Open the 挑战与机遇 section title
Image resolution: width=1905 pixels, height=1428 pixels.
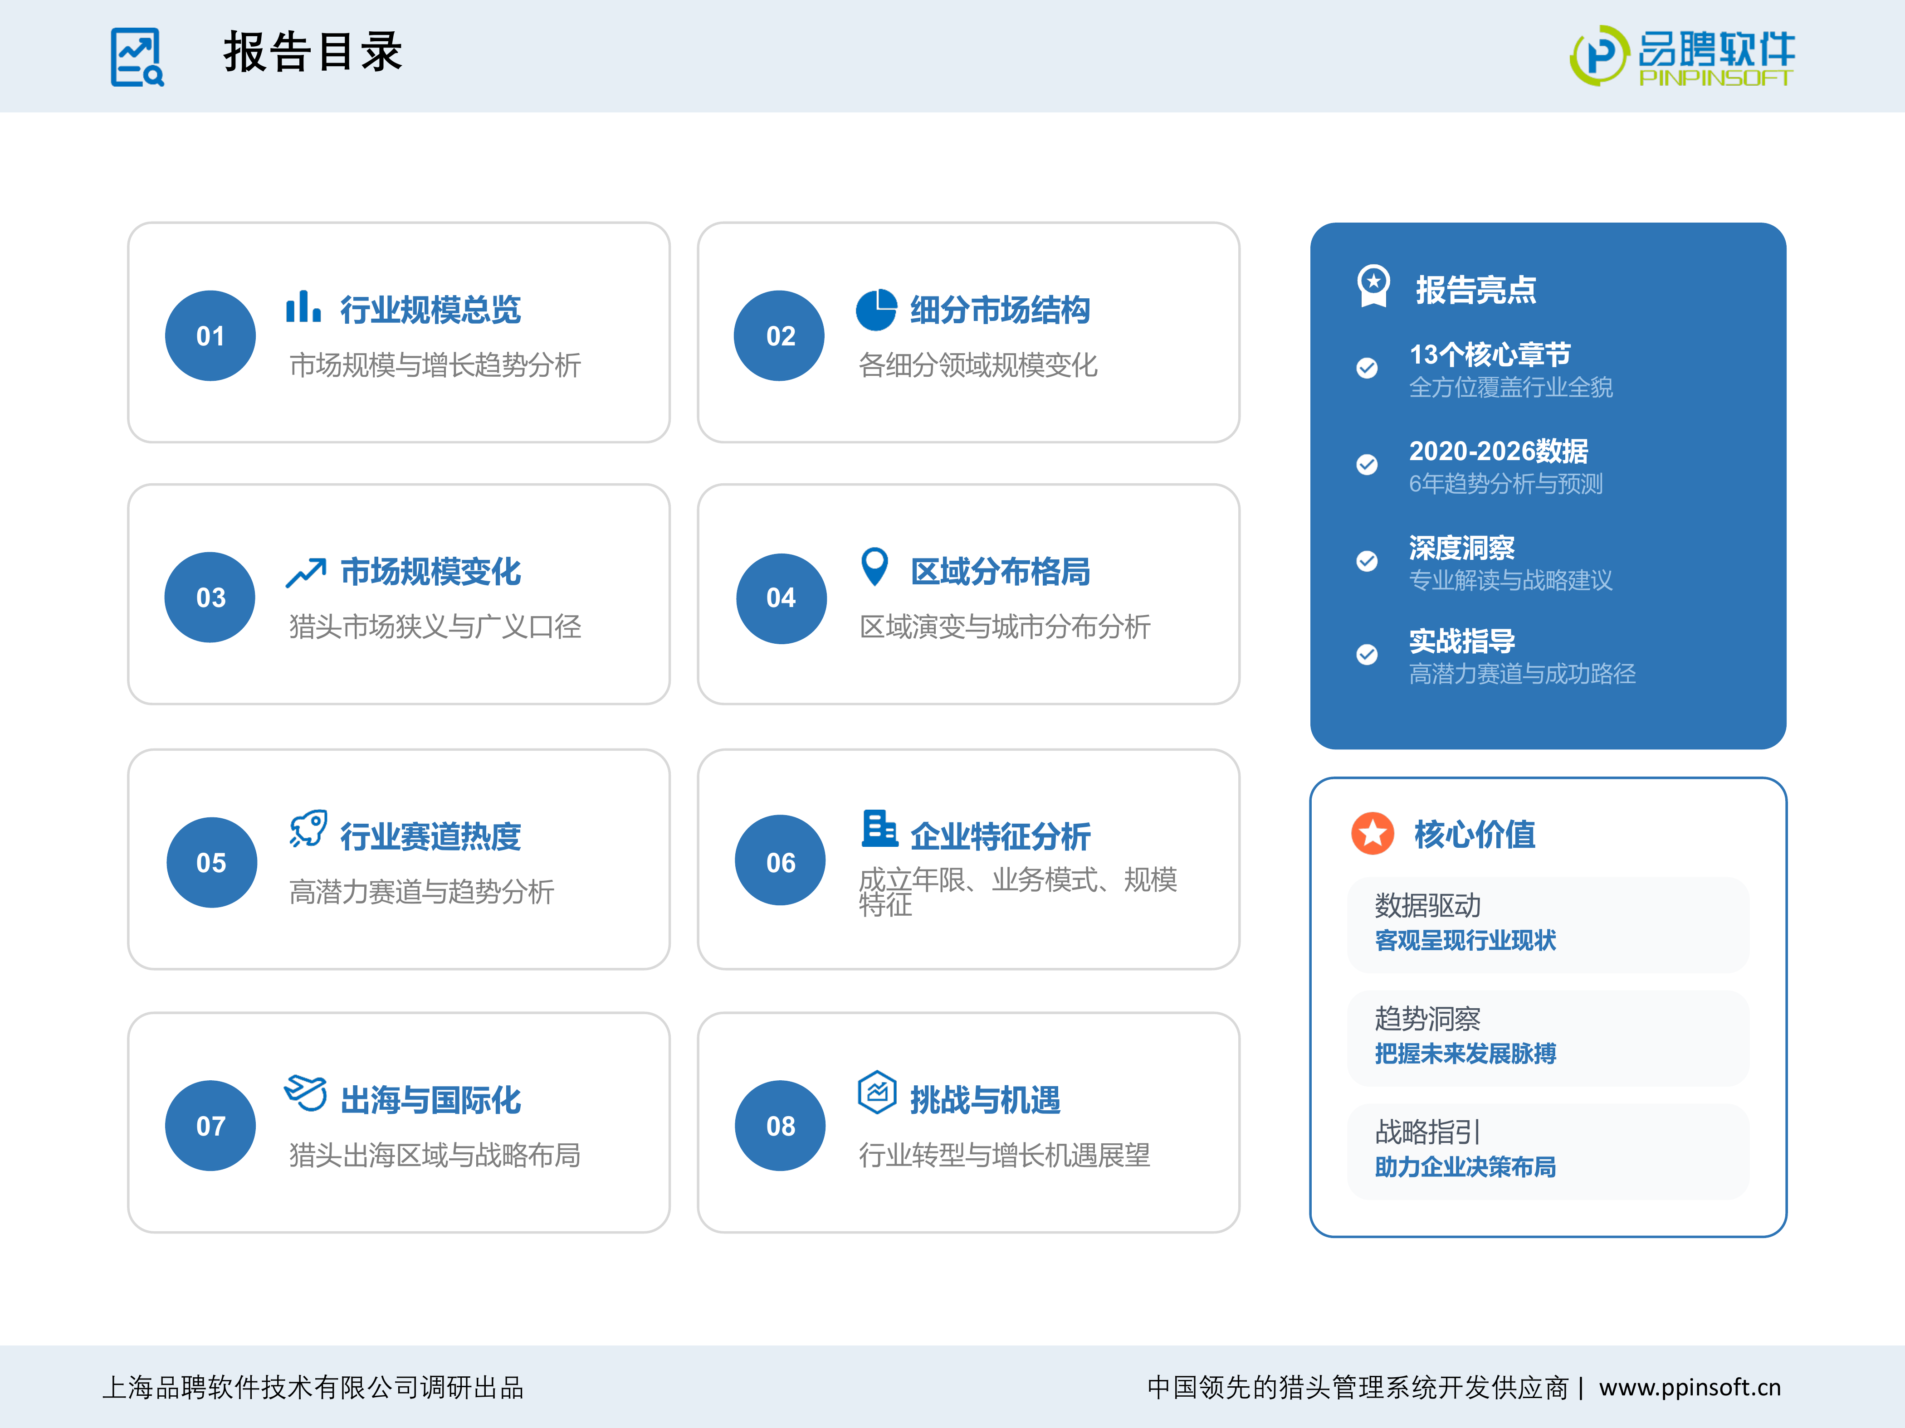click(x=985, y=1100)
